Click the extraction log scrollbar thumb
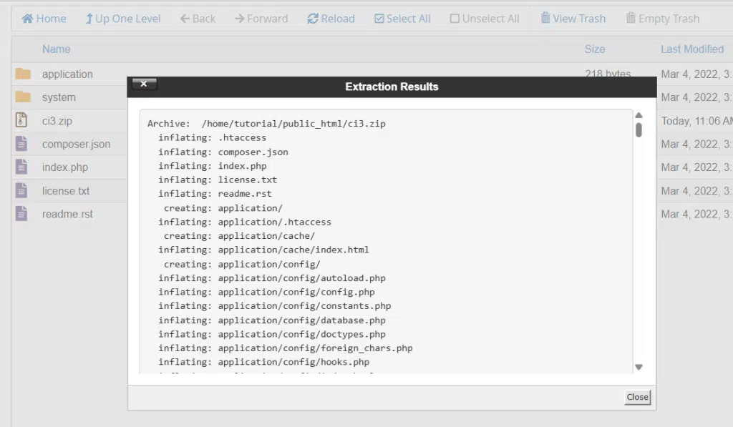The image size is (733, 427). pyautogui.click(x=639, y=129)
